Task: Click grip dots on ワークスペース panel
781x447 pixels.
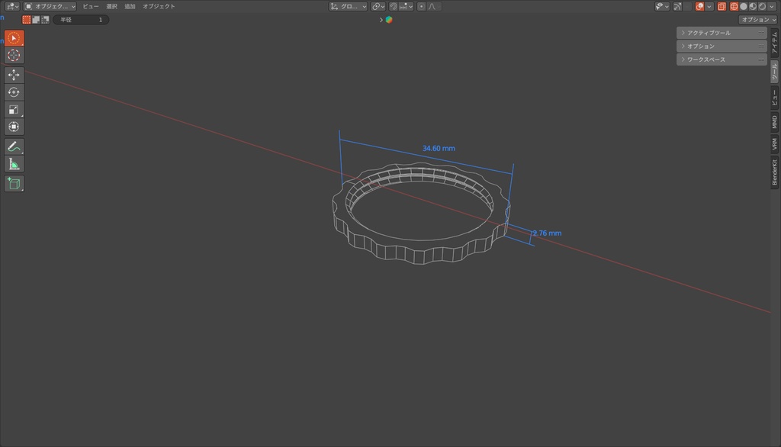Action: (760, 59)
